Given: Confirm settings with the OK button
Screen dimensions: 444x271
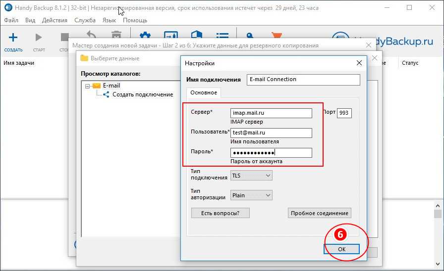Looking at the screenshot, I should [x=341, y=249].
